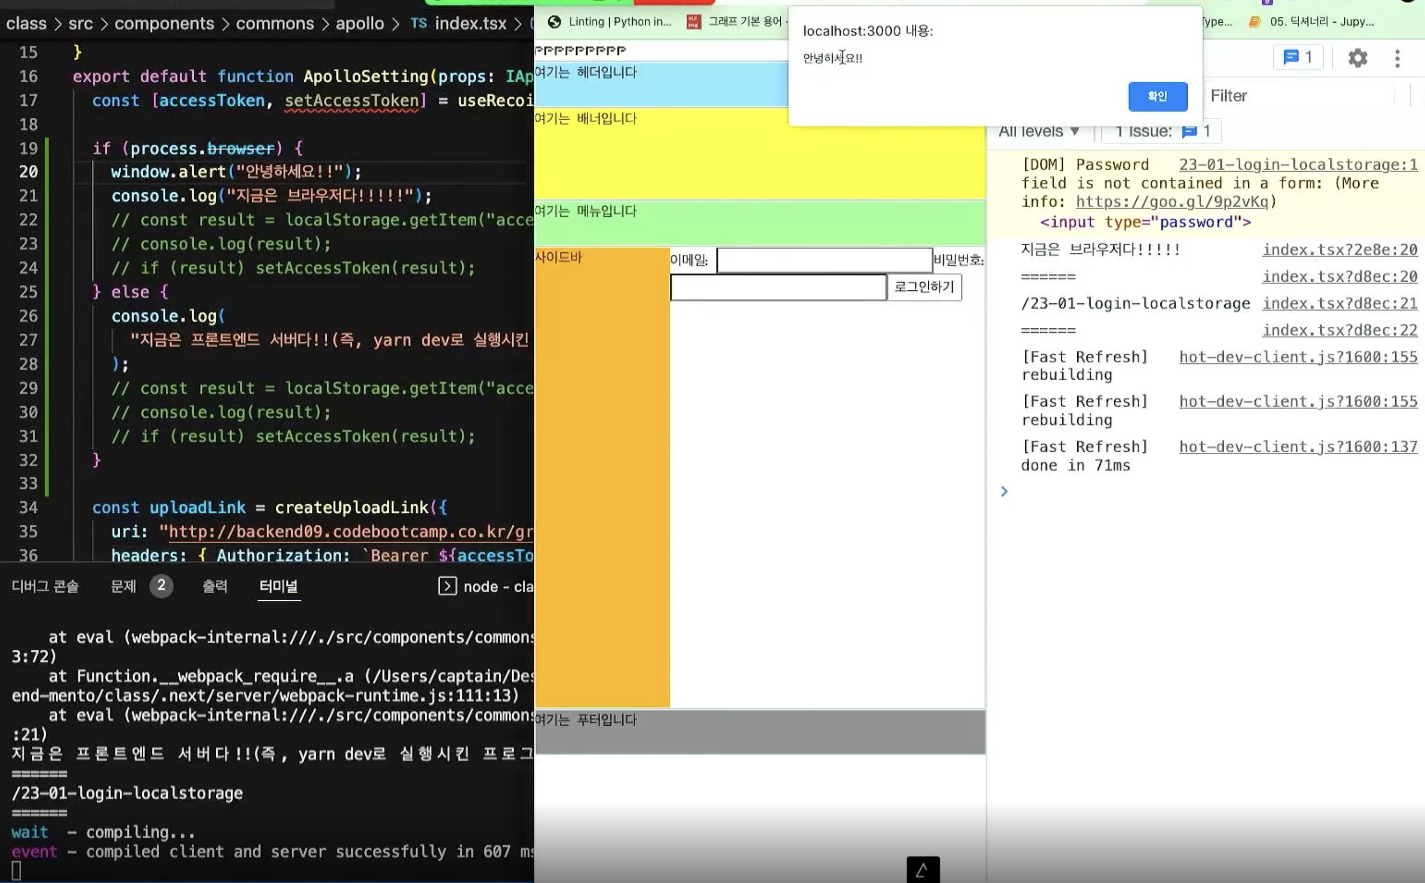
Task: Focus the 이메일 email input field
Action: [x=824, y=260]
